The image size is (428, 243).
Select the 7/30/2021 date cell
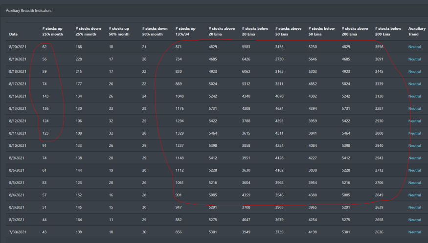(x=18, y=232)
